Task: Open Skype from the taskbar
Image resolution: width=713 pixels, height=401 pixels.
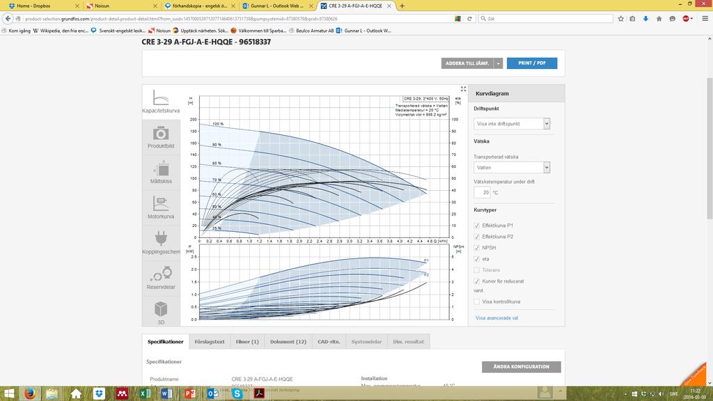Action: coord(237,393)
